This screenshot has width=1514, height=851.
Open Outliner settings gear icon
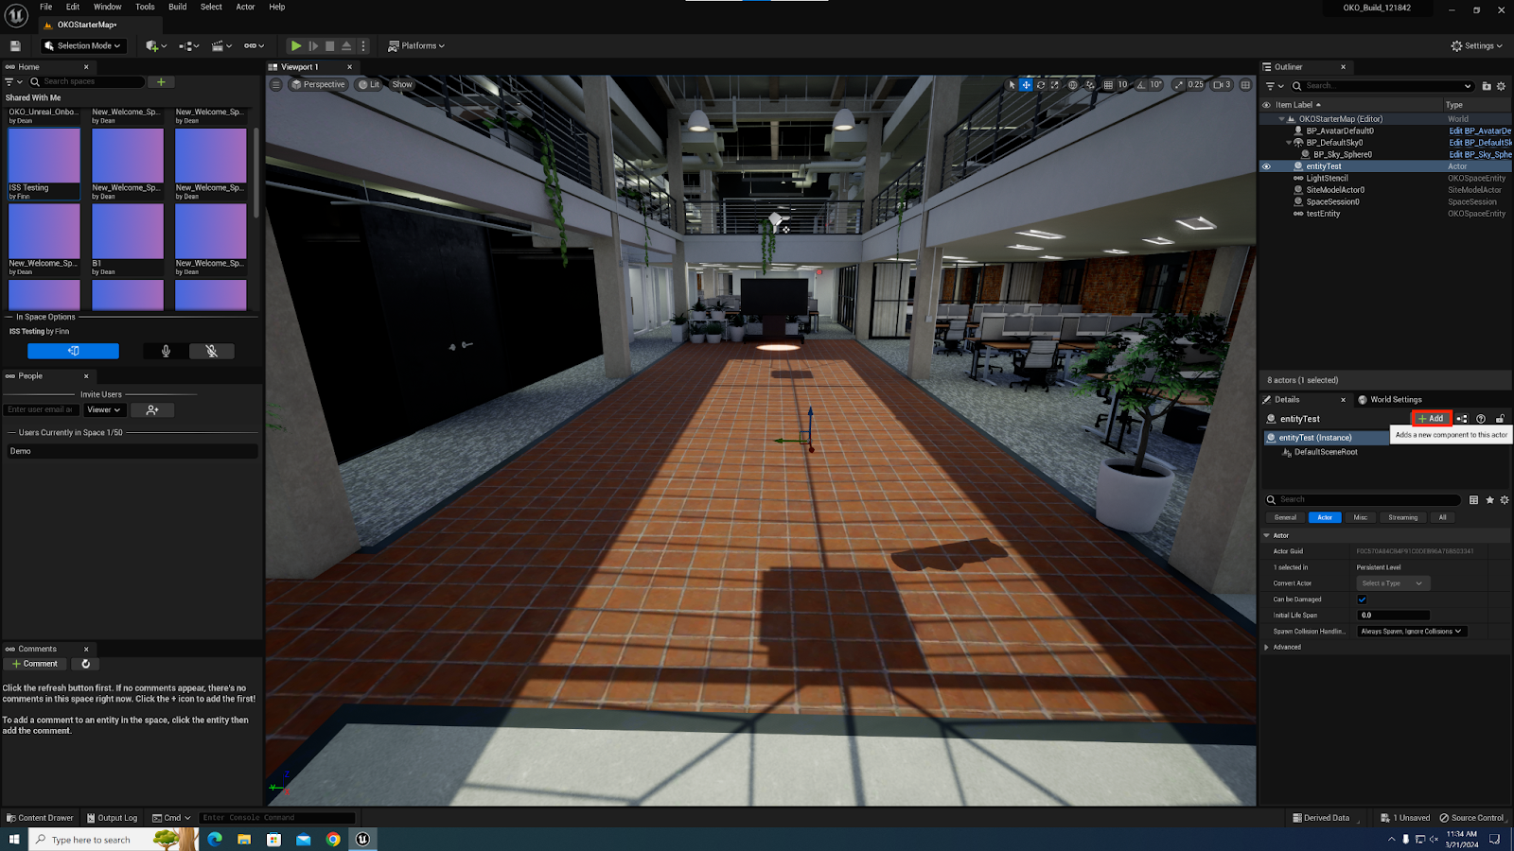coord(1501,86)
